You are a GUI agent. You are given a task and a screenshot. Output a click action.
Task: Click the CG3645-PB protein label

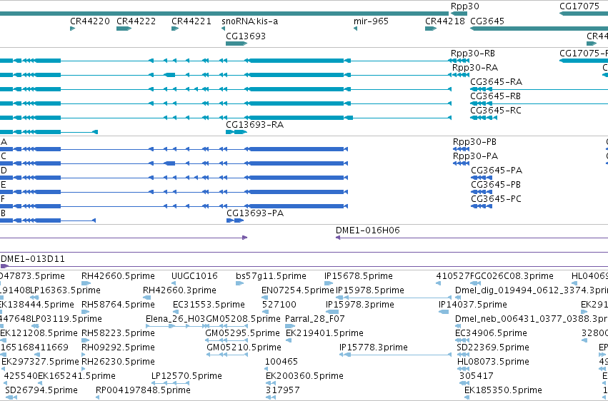coord(496,185)
